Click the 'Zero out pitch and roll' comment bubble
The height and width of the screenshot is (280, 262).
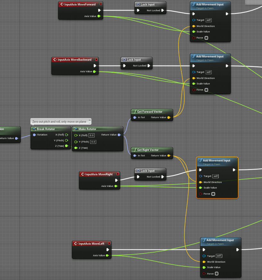[59, 122]
